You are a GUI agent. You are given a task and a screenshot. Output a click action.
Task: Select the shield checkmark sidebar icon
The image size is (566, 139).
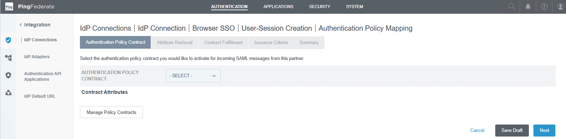pyautogui.click(x=8, y=40)
